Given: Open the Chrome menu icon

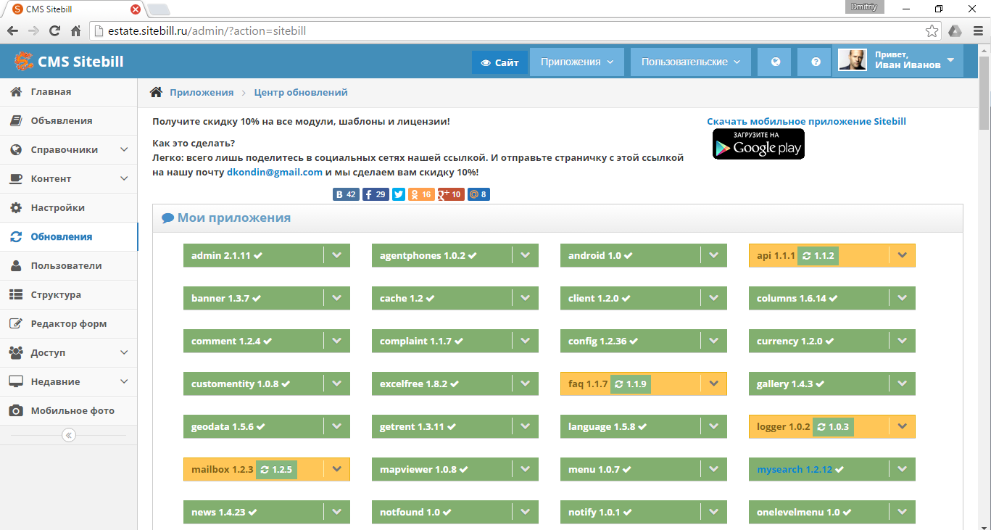Looking at the screenshot, I should [977, 31].
